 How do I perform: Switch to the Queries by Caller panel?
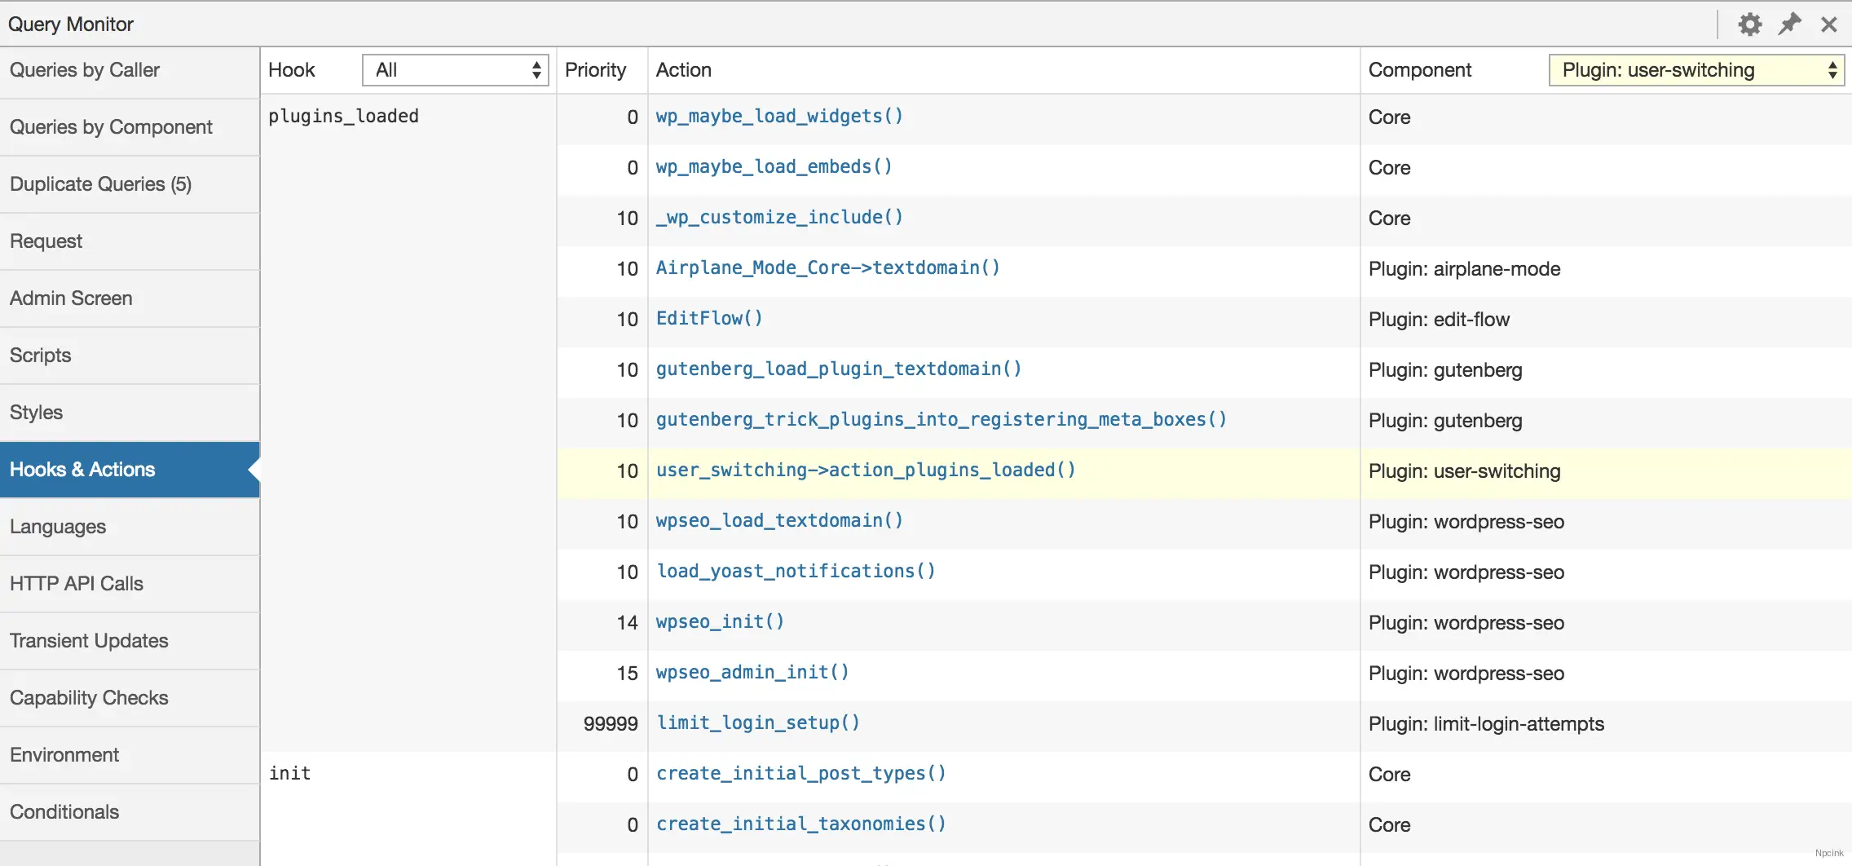pyautogui.click(x=85, y=70)
